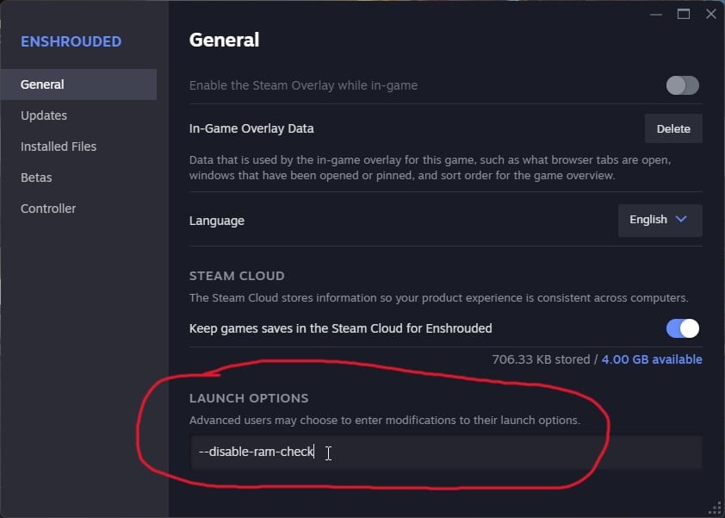Screen dimensions: 725x518
Task: Click the ENSHROUDED game title
Action: [x=71, y=41]
